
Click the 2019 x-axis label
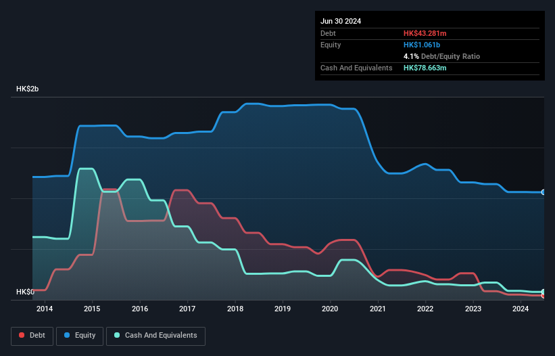(283, 309)
